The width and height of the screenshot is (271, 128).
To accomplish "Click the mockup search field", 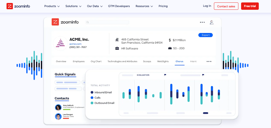I will pyautogui.click(x=107, y=22).
